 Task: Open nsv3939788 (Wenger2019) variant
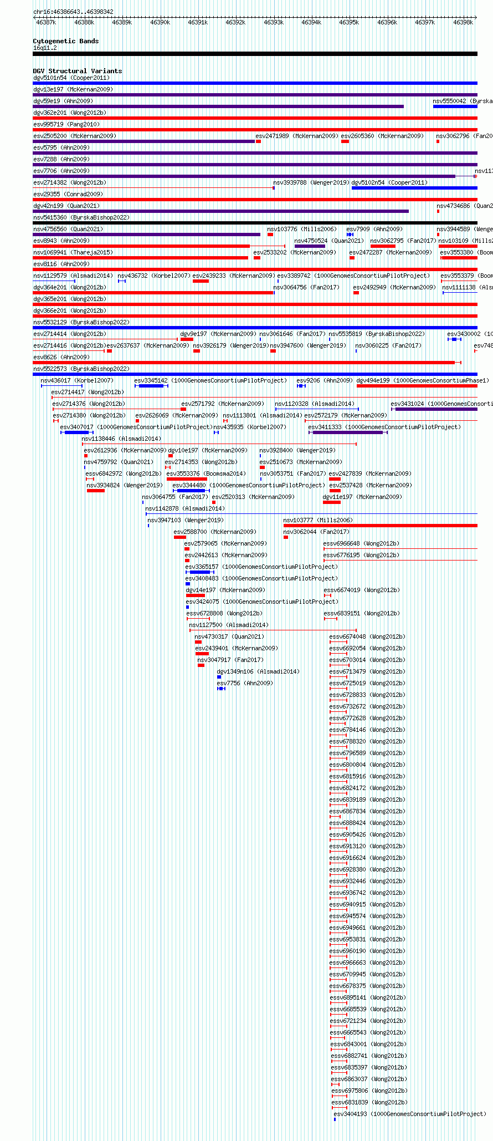pos(274,188)
